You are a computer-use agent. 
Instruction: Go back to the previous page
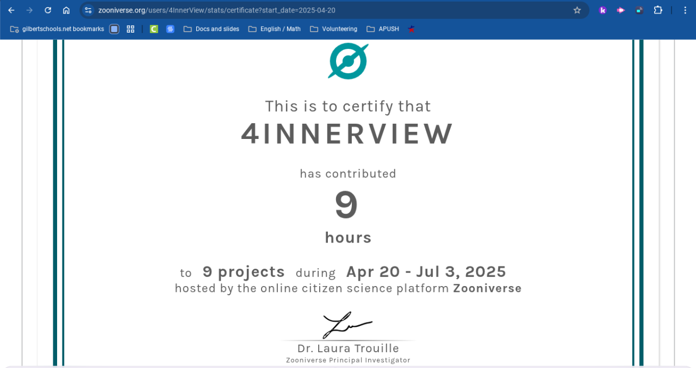coord(11,10)
